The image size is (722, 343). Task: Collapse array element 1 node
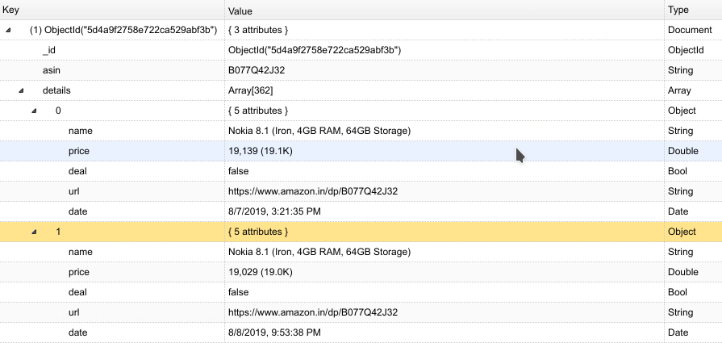34,232
